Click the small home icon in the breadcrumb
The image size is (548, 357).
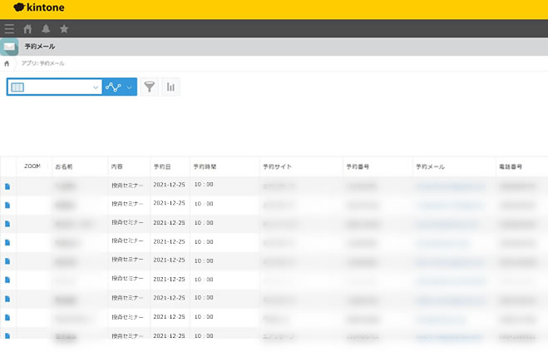7,63
